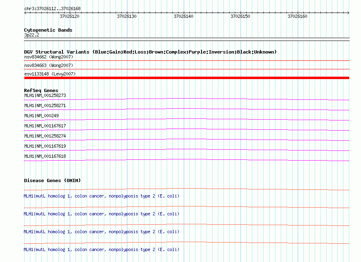Select variant nsv834663 (Wong2007) label
Screen dimensions: 361x262
(49, 65)
